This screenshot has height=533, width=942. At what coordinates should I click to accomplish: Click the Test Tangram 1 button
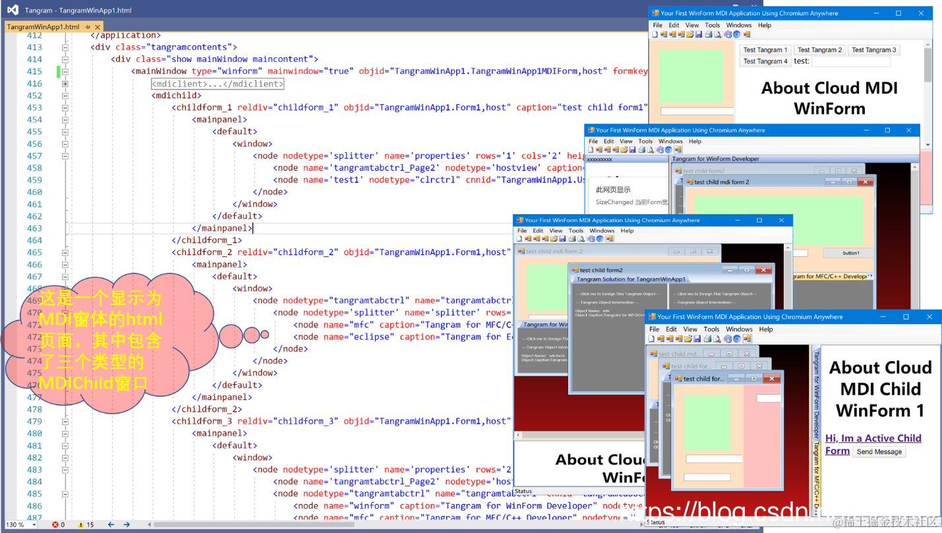[x=765, y=50]
